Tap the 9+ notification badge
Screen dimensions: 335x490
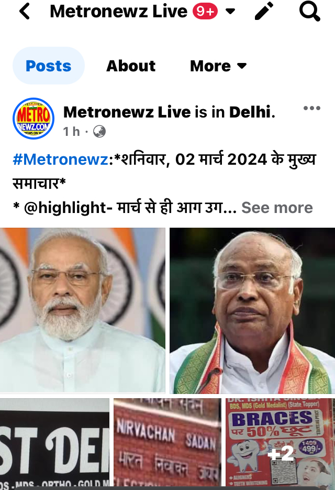[x=205, y=12]
